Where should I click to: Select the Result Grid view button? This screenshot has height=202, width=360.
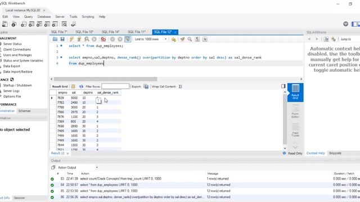295,92
